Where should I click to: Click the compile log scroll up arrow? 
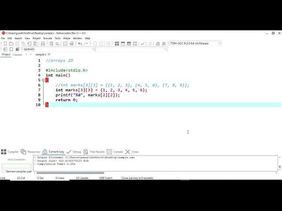coord(280,157)
